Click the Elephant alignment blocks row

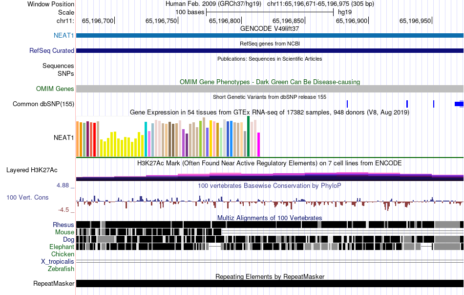click(x=270, y=247)
